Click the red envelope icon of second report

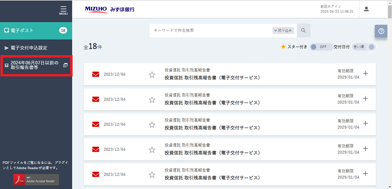(x=96, y=100)
